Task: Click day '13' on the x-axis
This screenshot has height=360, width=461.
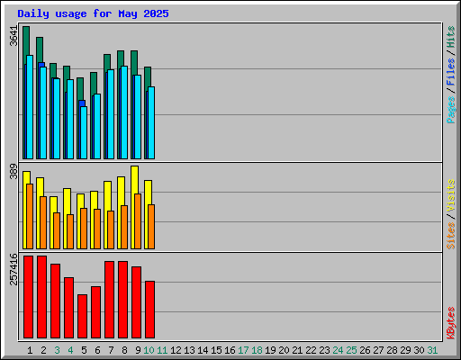Action: click(189, 350)
